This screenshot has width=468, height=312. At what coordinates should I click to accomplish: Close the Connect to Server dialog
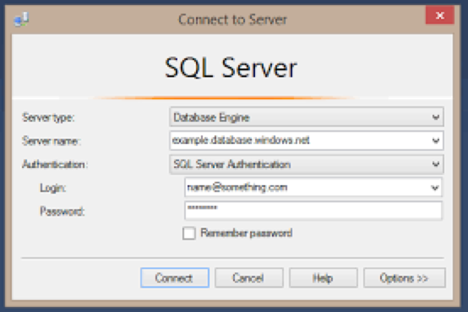click(x=439, y=16)
